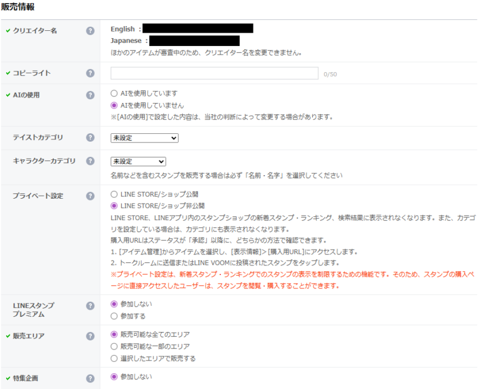
Task: Show help for LINEスタンププレミアム
Action: [90, 307]
